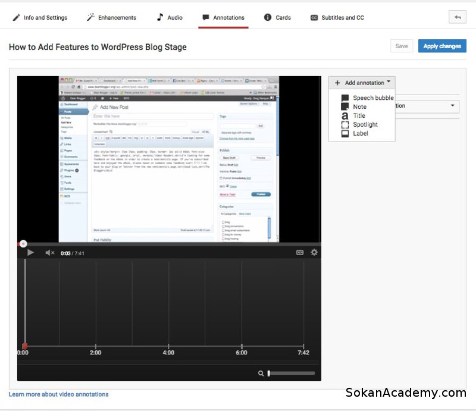Click the Save button

(x=401, y=46)
